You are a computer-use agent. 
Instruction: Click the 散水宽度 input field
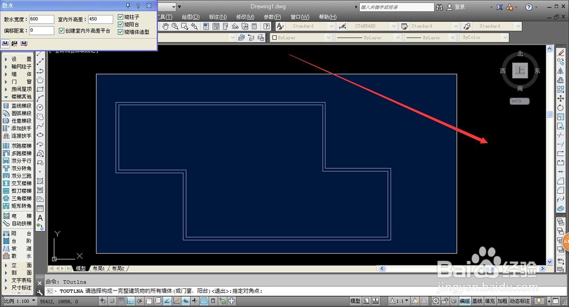(x=42, y=19)
